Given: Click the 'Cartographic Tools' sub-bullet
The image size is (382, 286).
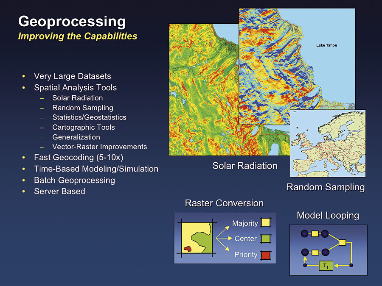Looking at the screenshot, I should point(83,127).
